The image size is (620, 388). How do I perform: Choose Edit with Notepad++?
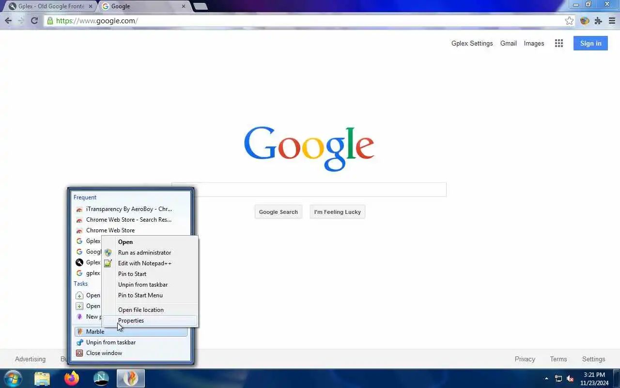(150, 263)
